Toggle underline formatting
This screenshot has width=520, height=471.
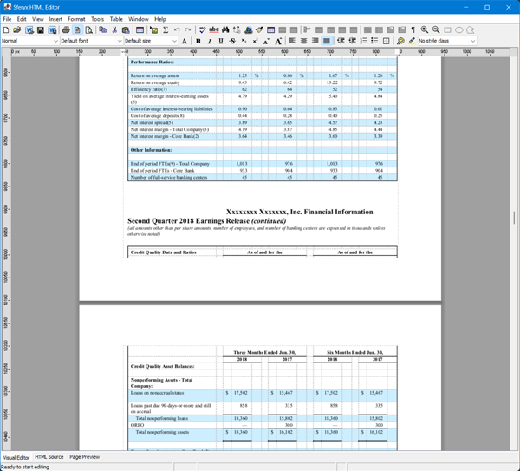click(x=220, y=41)
